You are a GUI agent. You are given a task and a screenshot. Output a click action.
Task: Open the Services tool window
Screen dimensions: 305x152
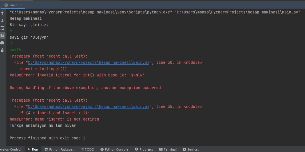tap(191, 149)
